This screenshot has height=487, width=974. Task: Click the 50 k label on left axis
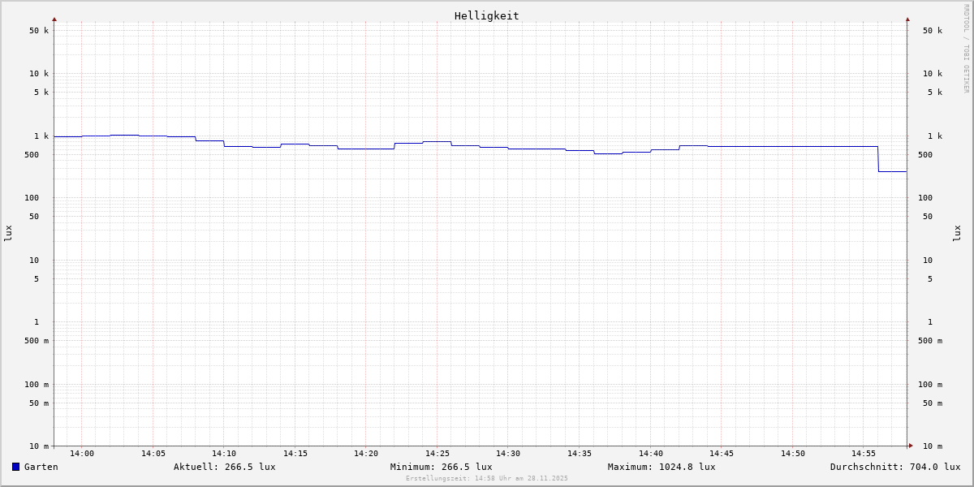point(39,31)
